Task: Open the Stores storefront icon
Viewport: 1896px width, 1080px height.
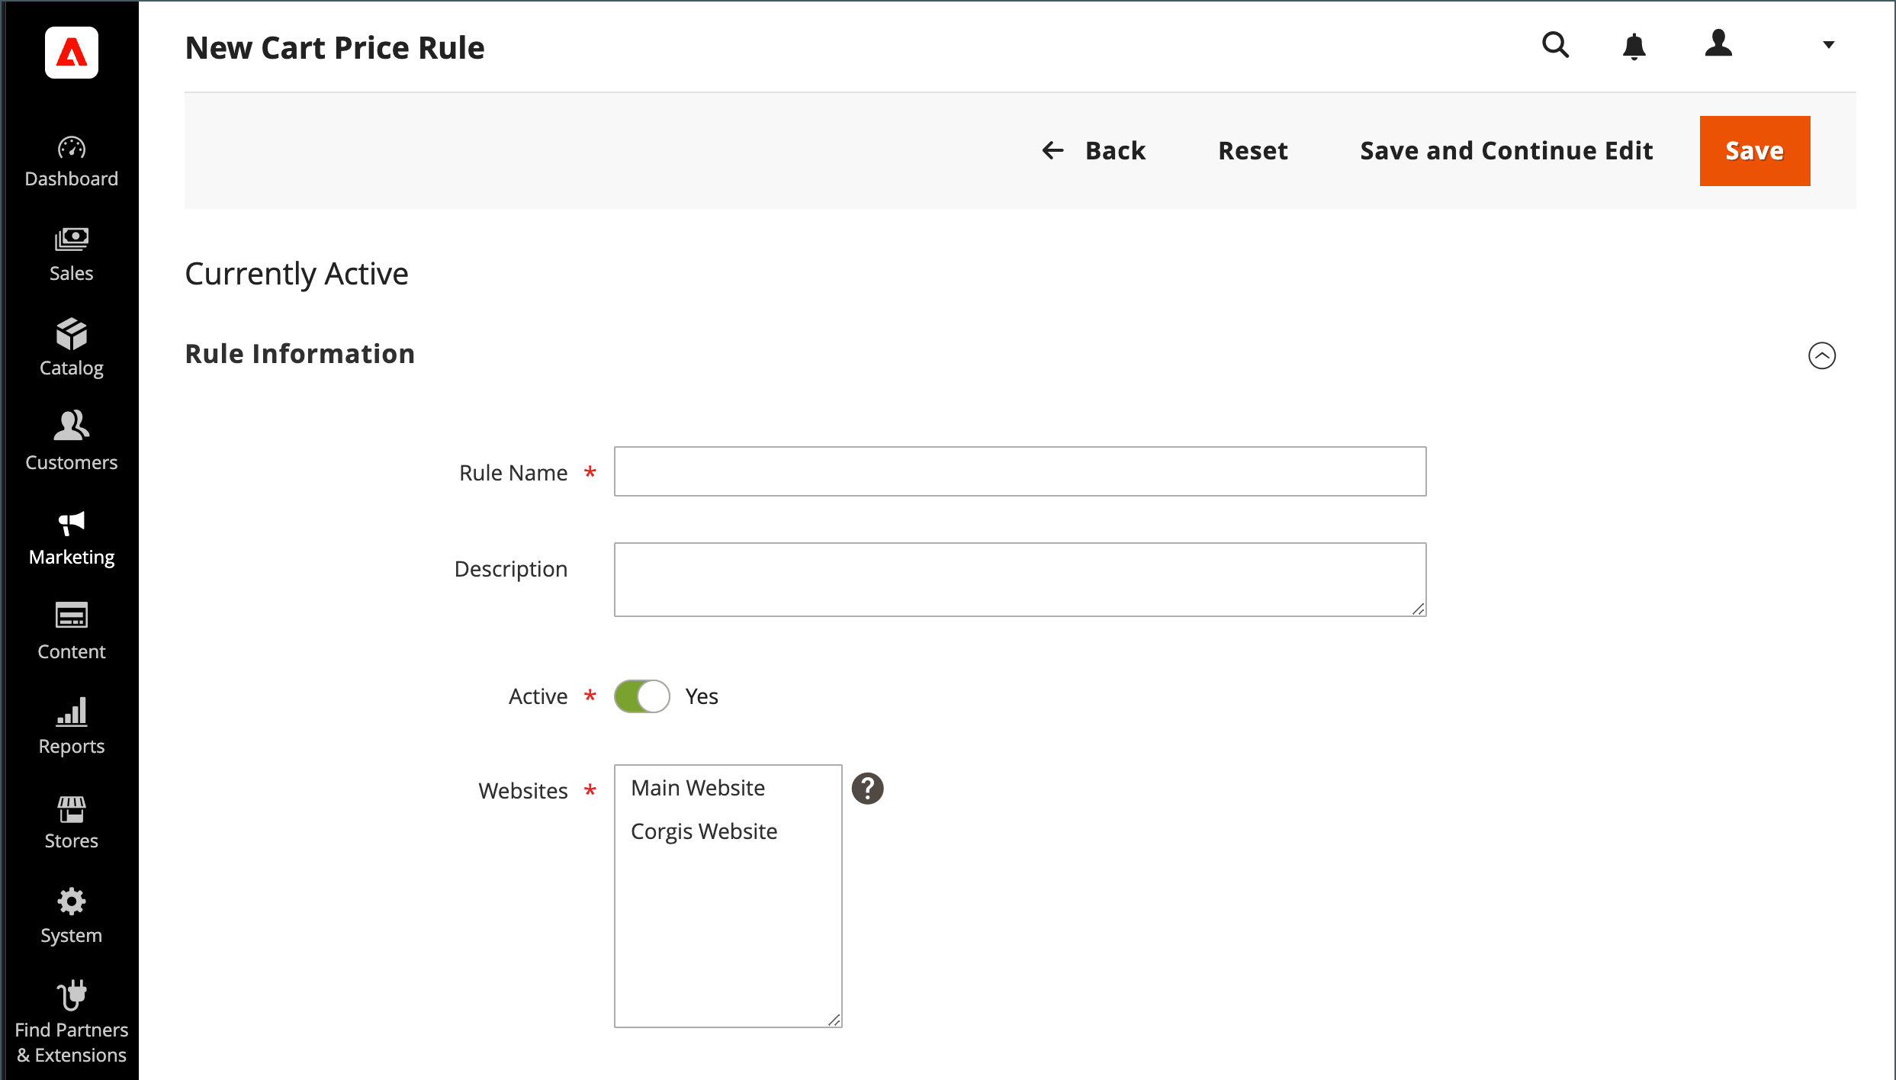Action: (71, 808)
